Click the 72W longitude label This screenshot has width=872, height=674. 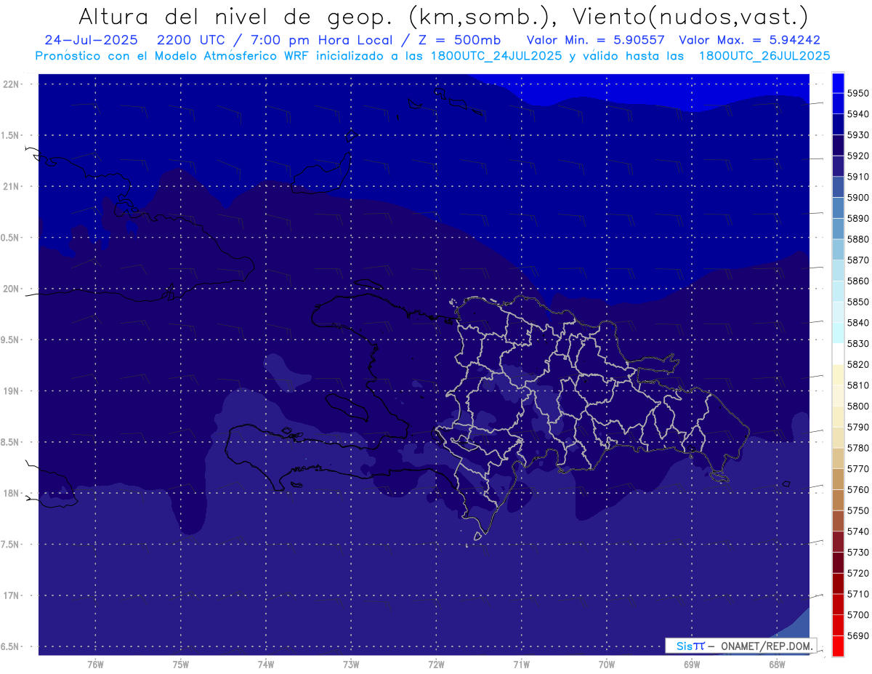pos(436,665)
